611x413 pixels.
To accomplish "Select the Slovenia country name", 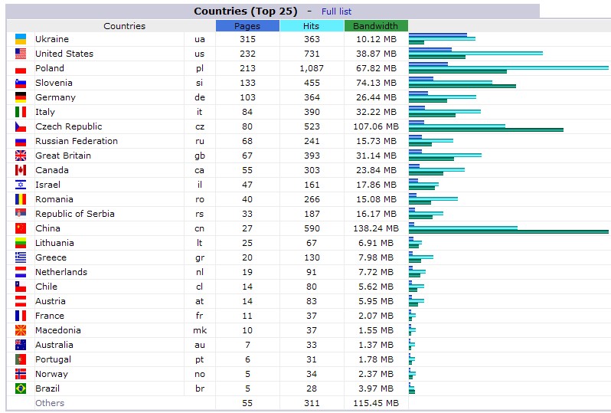I will [54, 83].
